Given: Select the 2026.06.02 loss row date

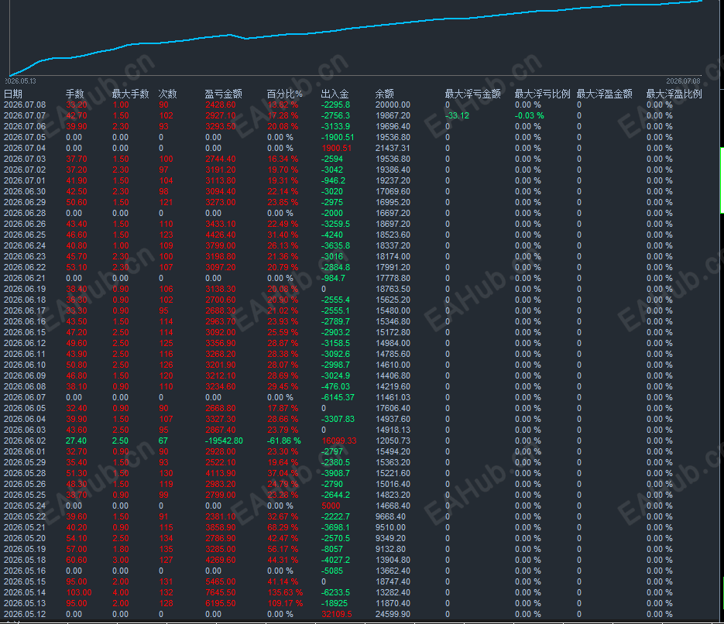Looking at the screenshot, I should point(25,441).
